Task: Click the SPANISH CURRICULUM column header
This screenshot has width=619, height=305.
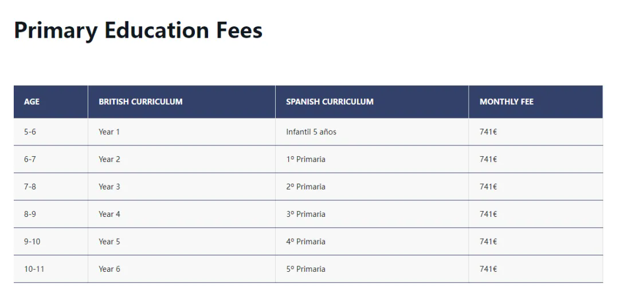Action: point(372,102)
